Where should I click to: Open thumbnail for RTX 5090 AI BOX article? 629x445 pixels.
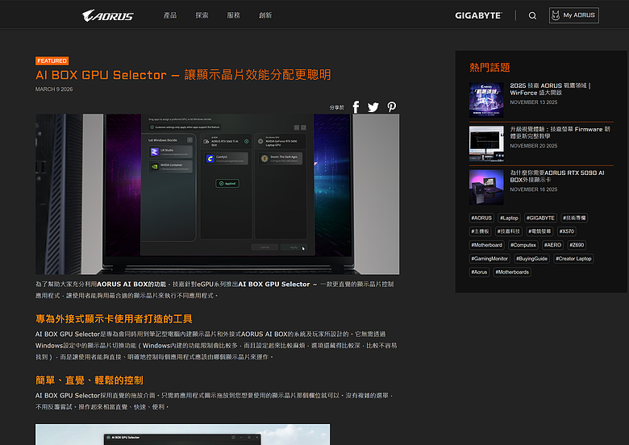coord(486,187)
